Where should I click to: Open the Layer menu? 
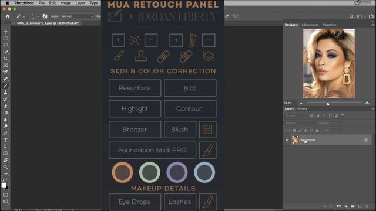pyautogui.click(x=80, y=3)
